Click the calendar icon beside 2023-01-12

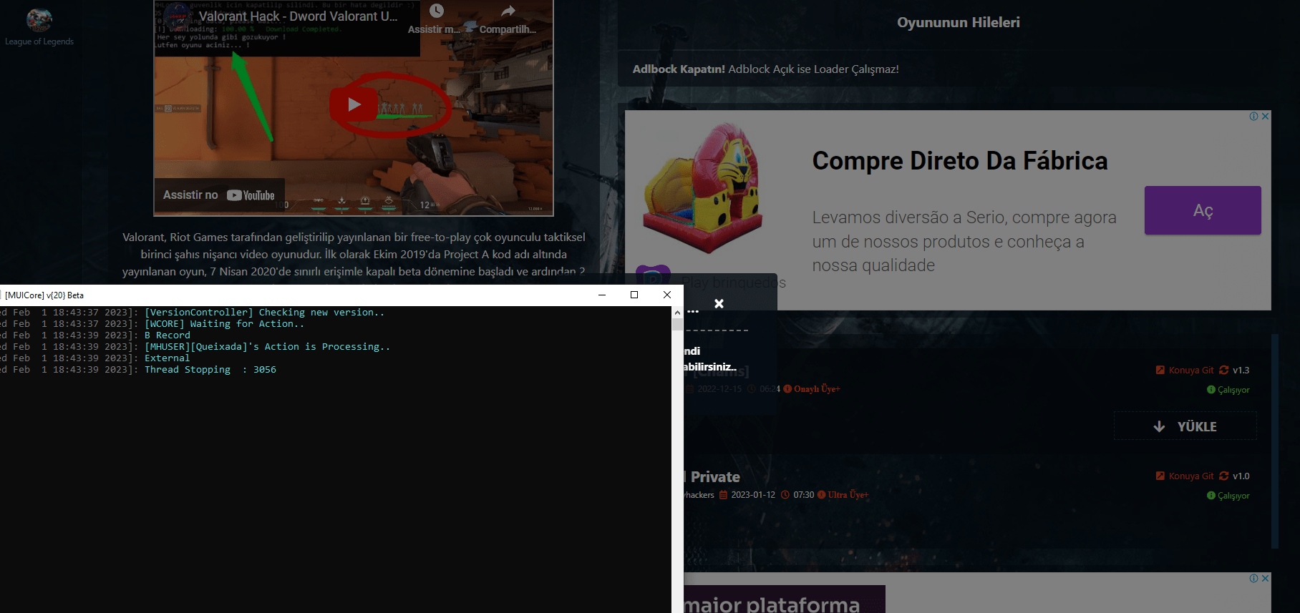[x=723, y=495]
